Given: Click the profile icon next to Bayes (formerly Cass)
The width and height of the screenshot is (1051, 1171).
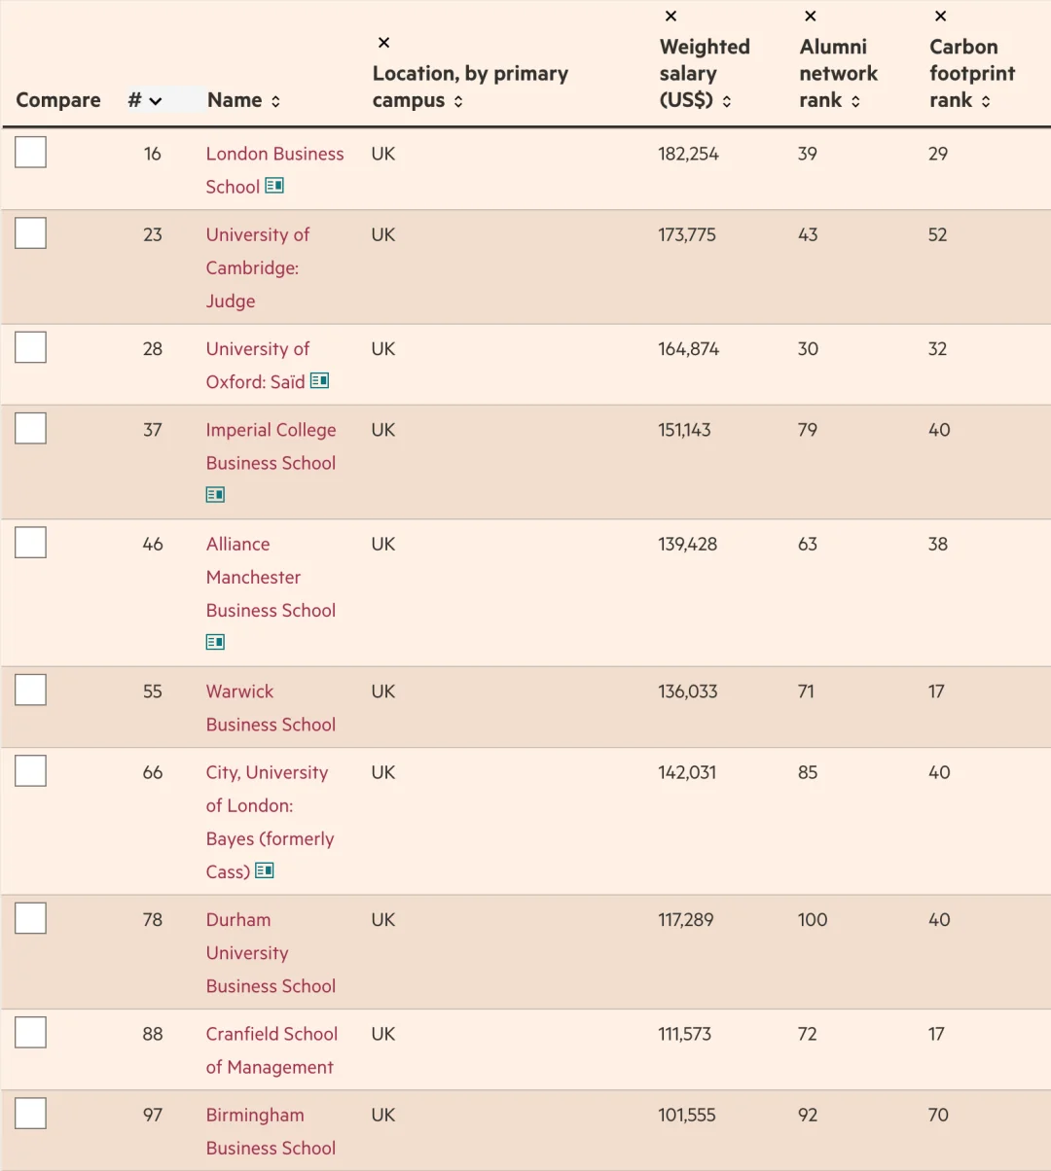Looking at the screenshot, I should [264, 871].
